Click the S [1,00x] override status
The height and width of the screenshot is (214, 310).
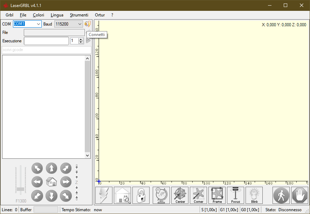[209, 210]
